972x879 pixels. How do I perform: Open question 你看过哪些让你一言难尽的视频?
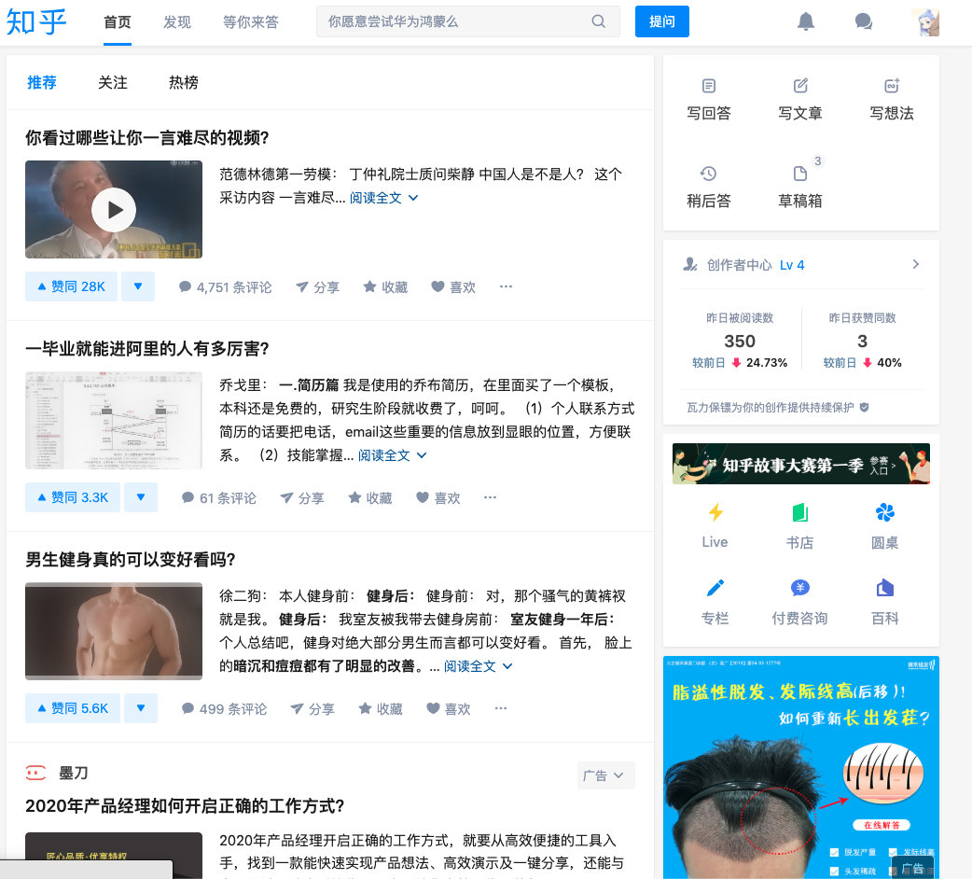click(x=146, y=137)
